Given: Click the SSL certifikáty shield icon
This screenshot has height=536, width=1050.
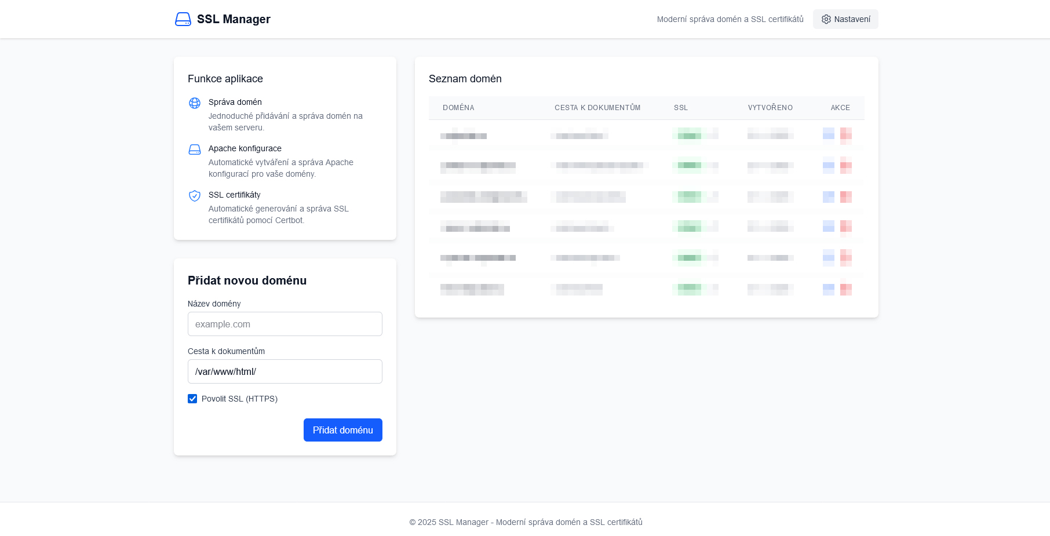Looking at the screenshot, I should coord(195,196).
